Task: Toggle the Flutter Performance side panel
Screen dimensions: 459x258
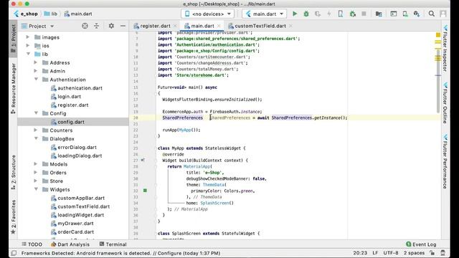Action: point(445,161)
